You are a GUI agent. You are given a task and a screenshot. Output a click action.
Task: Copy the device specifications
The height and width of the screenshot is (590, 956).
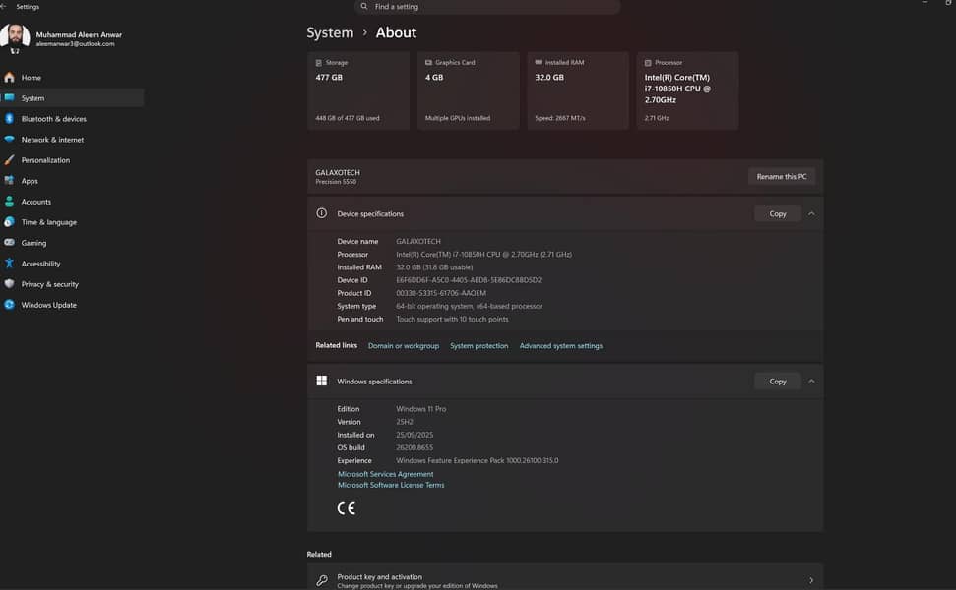[x=778, y=213]
